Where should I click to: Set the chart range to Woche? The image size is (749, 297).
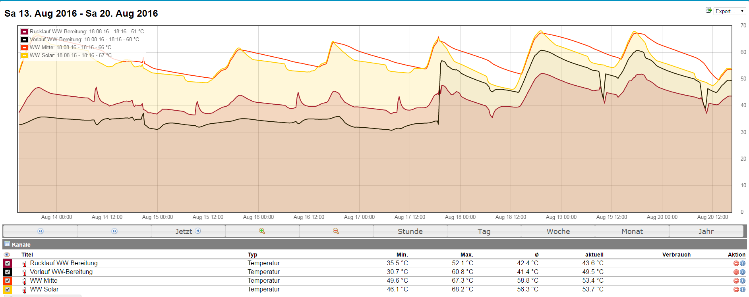click(558, 231)
